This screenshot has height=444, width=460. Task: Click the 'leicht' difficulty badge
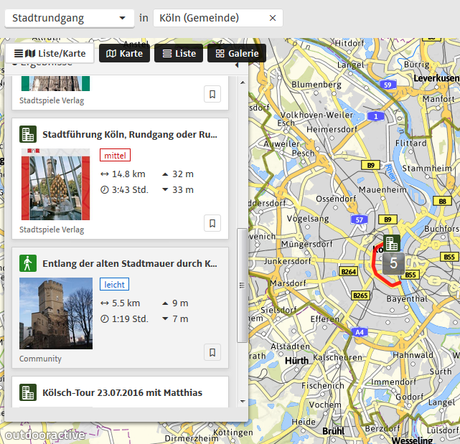click(114, 284)
